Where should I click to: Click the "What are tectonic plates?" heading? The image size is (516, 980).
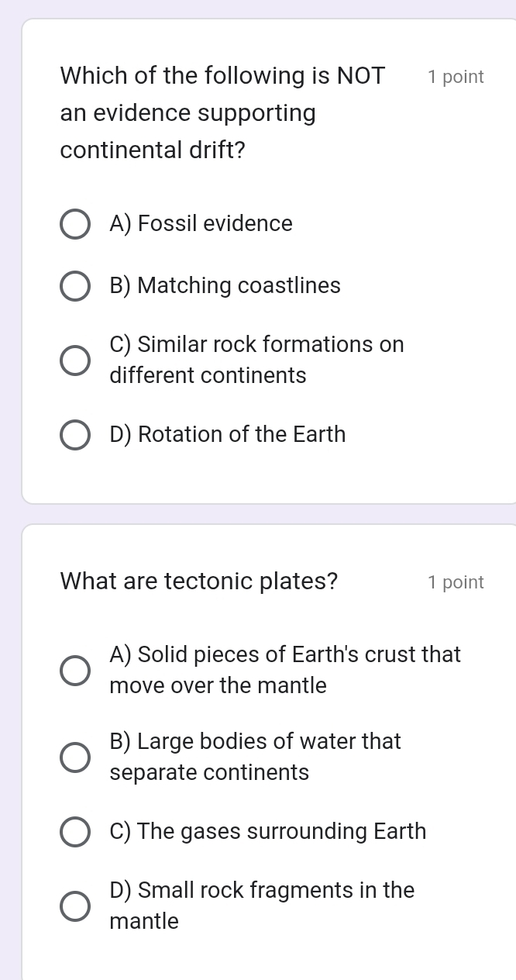pyautogui.click(x=199, y=581)
